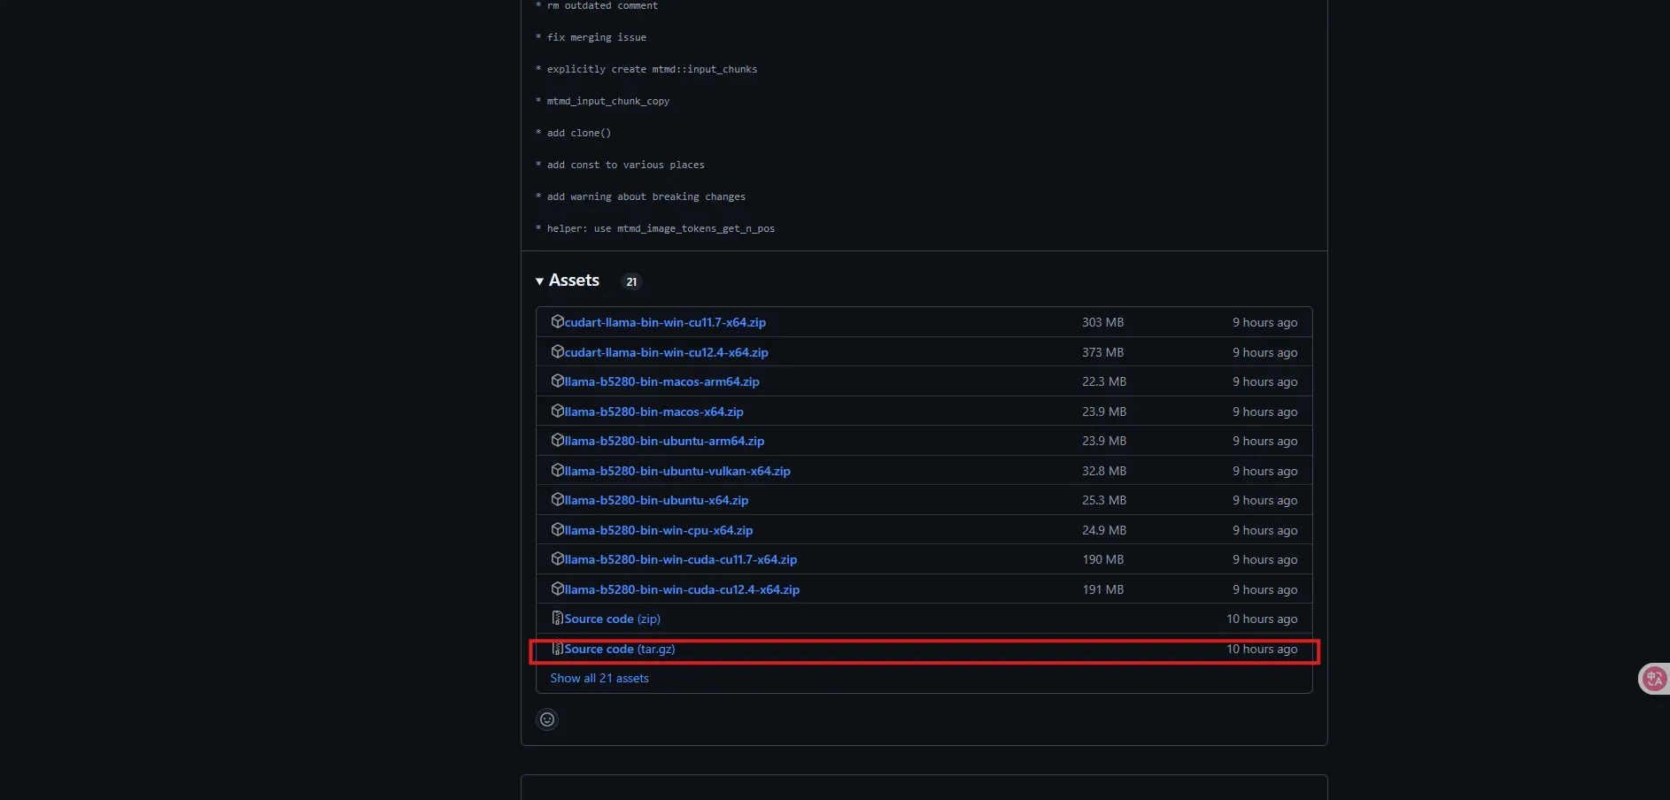This screenshot has width=1670, height=800.
Task: Download llama-b5280-bin-win-cuda-cu11.7-x64.zip
Action: pos(680,559)
